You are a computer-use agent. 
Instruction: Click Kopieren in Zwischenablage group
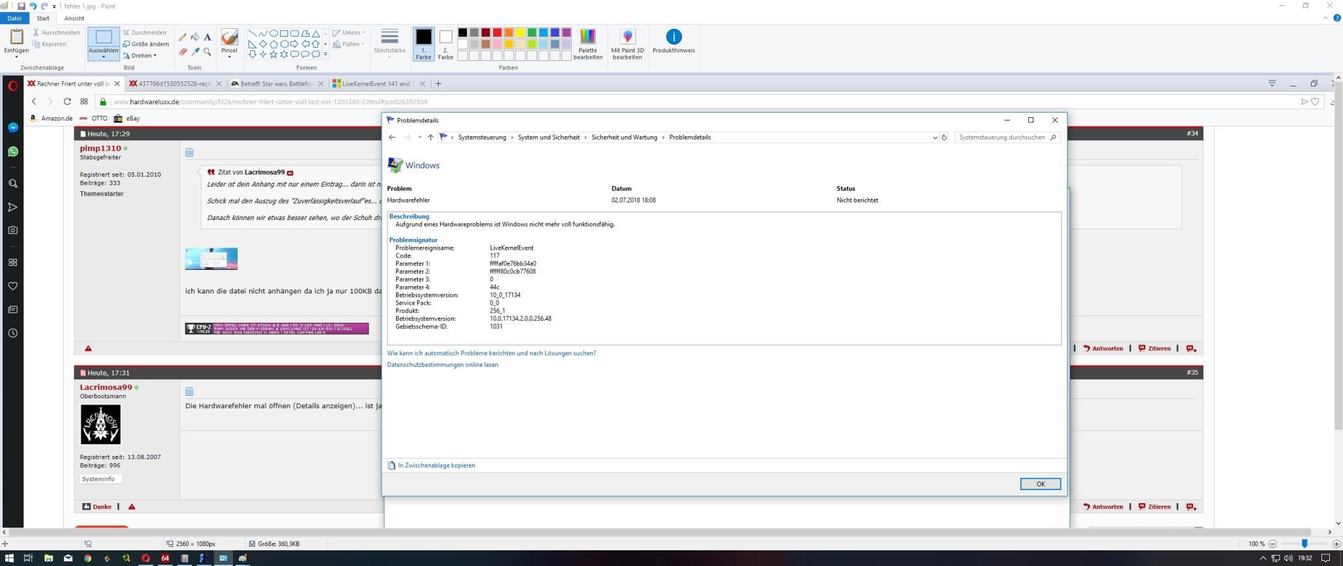pos(49,44)
